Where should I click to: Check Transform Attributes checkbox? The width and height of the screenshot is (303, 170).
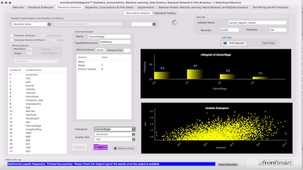coord(12,36)
